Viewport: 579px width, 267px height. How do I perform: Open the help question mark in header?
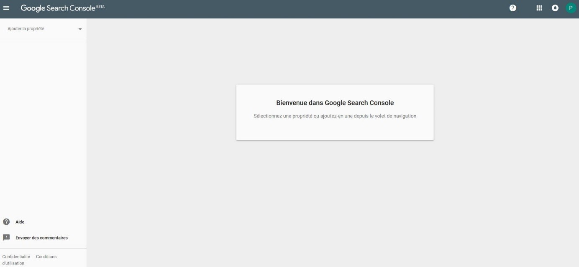pyautogui.click(x=512, y=8)
